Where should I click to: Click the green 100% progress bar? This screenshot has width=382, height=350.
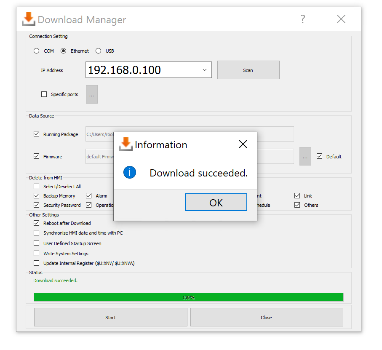188,297
